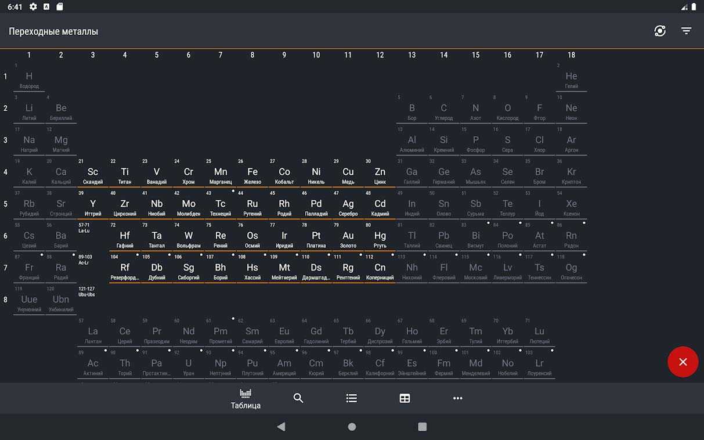Expand the 121-127 Ubu-Ubs group

tap(92, 299)
